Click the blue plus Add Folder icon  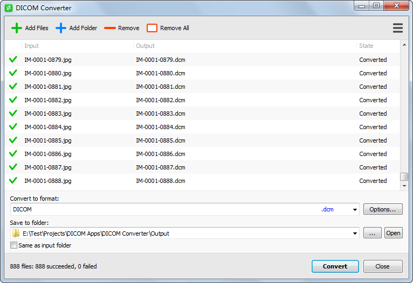pos(61,28)
